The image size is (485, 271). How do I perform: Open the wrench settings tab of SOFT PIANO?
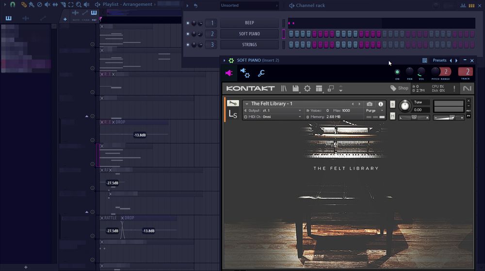[261, 73]
